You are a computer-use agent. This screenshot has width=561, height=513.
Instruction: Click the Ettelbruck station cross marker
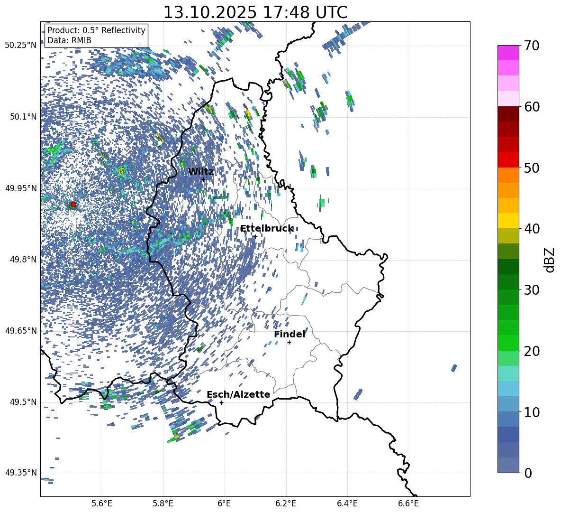coord(255,236)
